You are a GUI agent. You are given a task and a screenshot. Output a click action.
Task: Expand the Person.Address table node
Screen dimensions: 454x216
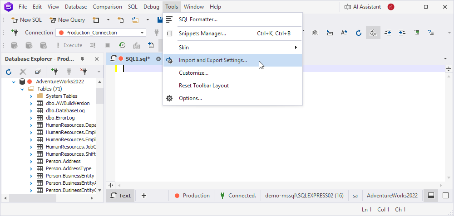(31, 161)
